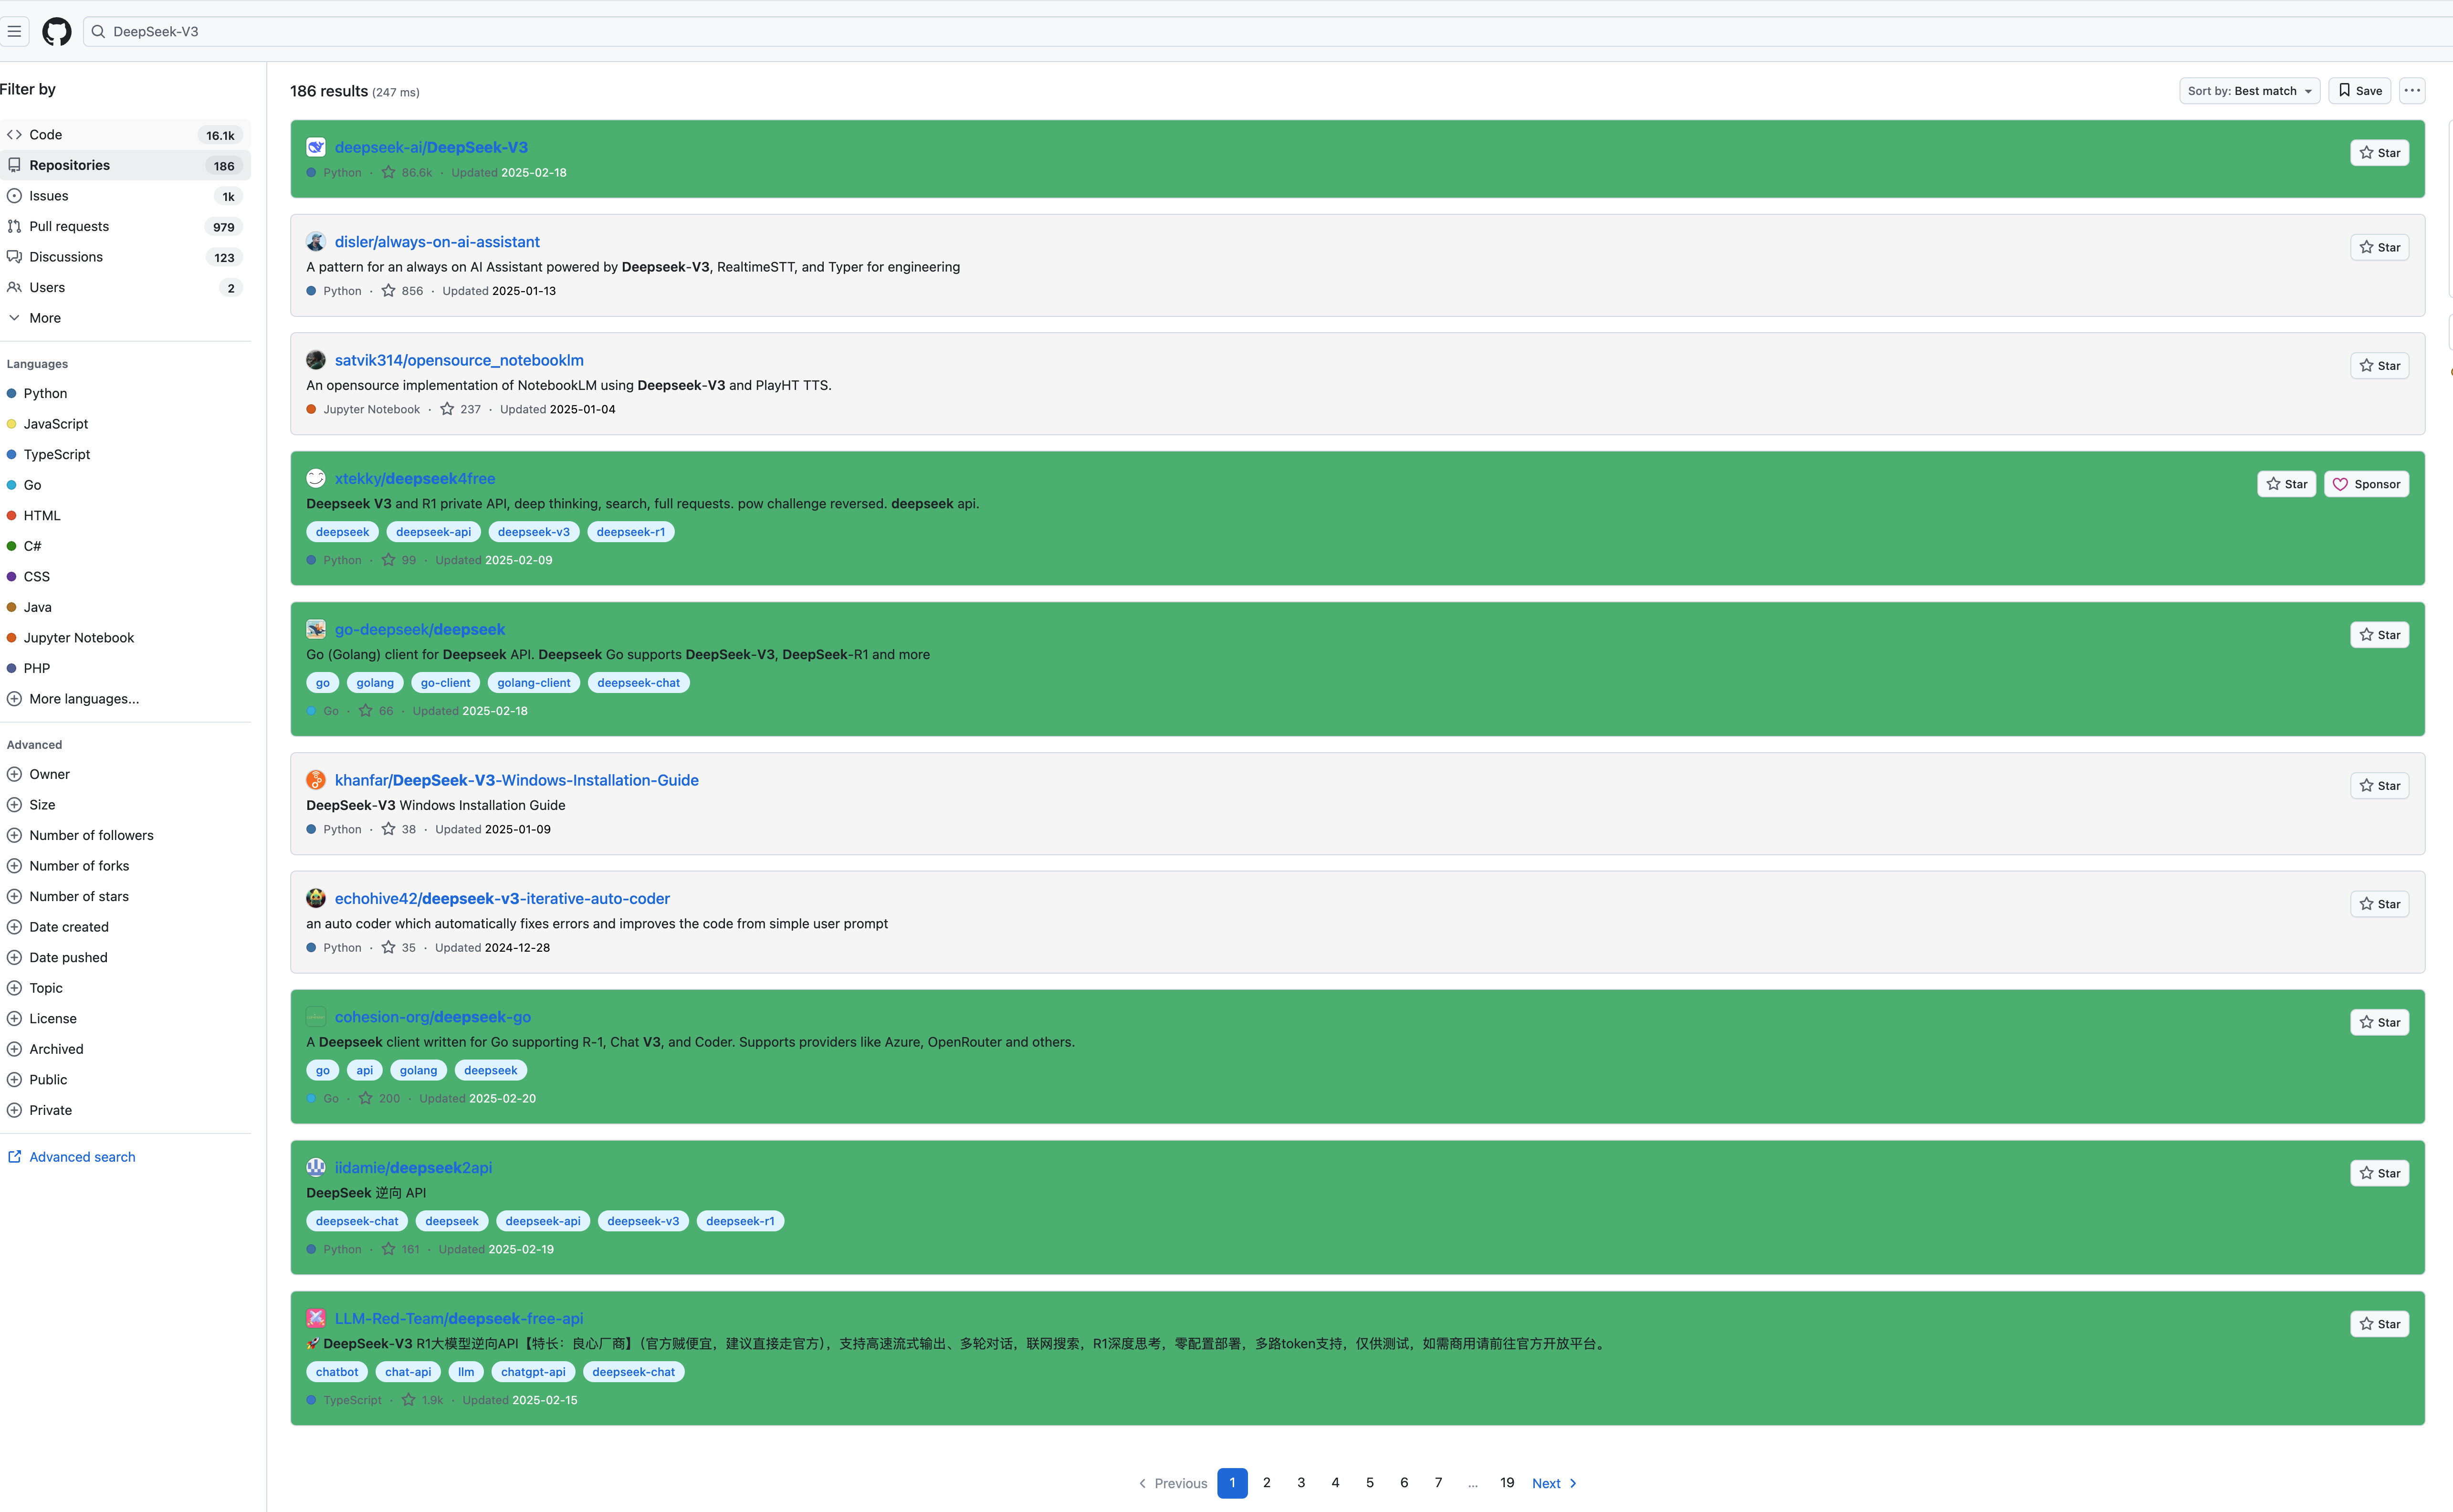
Task: Filter results by Discussions
Action: [124, 257]
